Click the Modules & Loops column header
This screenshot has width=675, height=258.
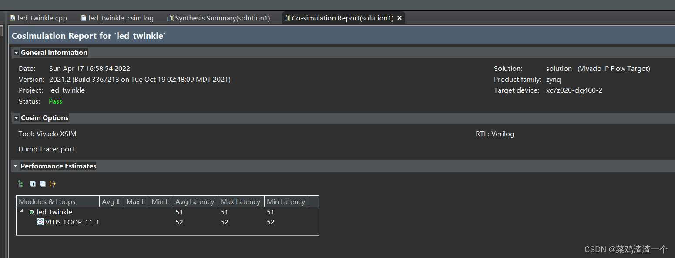click(x=58, y=201)
